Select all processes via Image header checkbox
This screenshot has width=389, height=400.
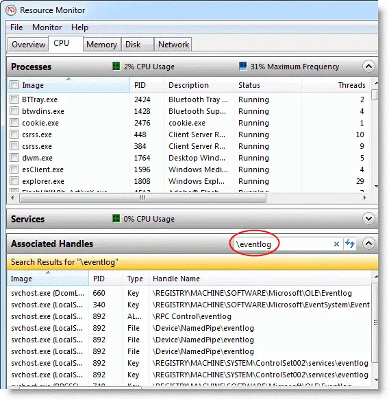pos(14,84)
